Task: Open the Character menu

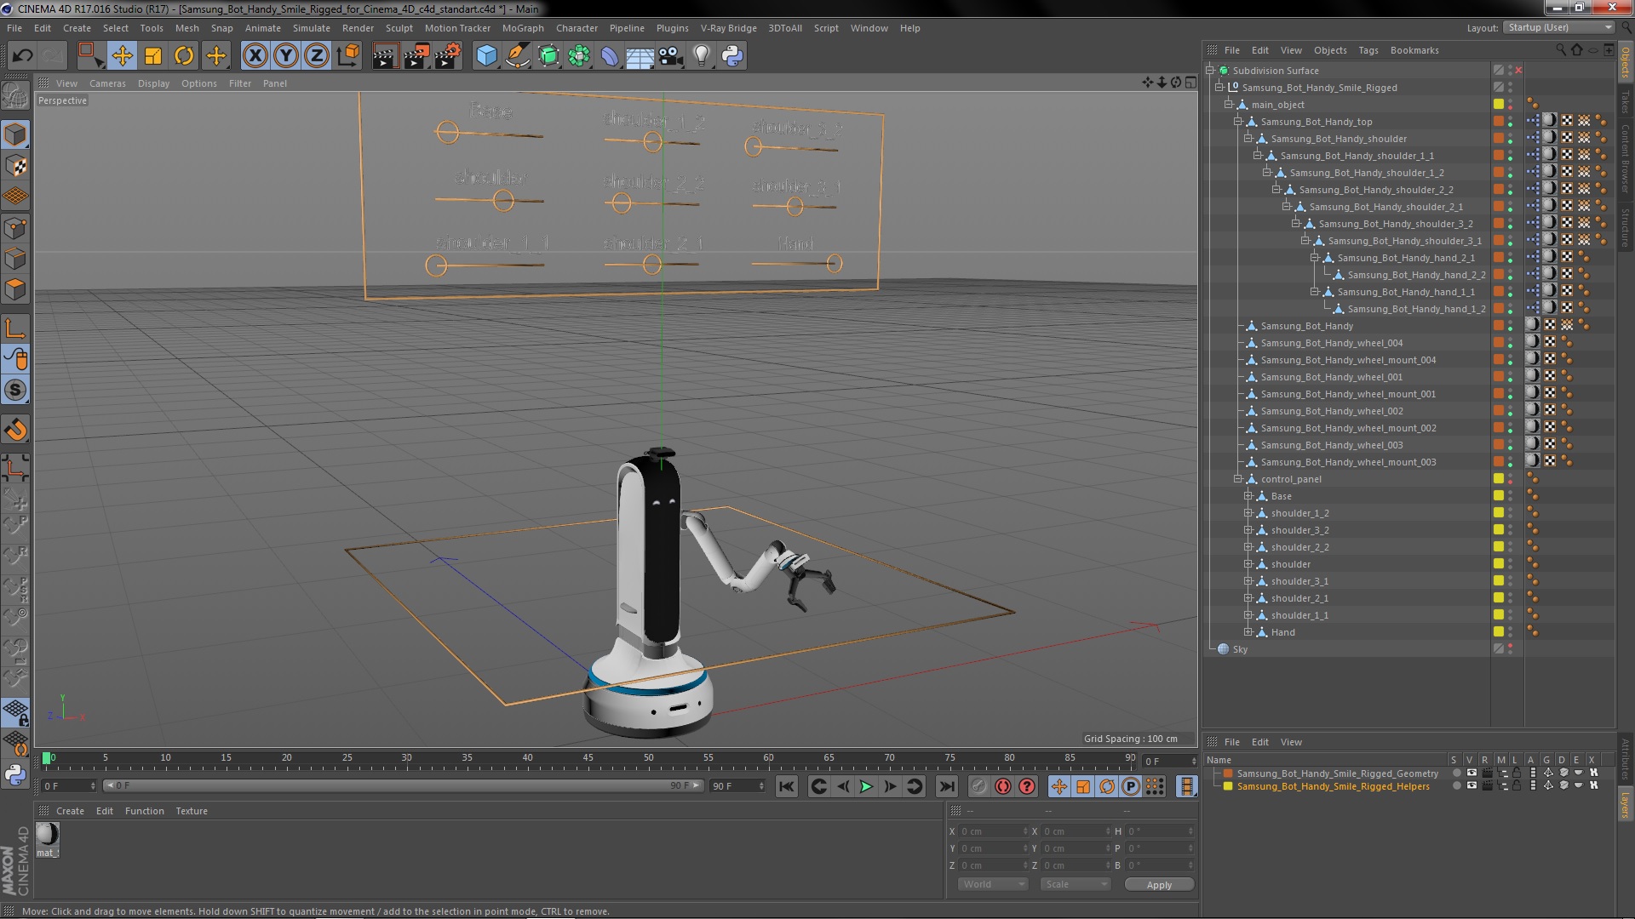Action: (x=577, y=28)
